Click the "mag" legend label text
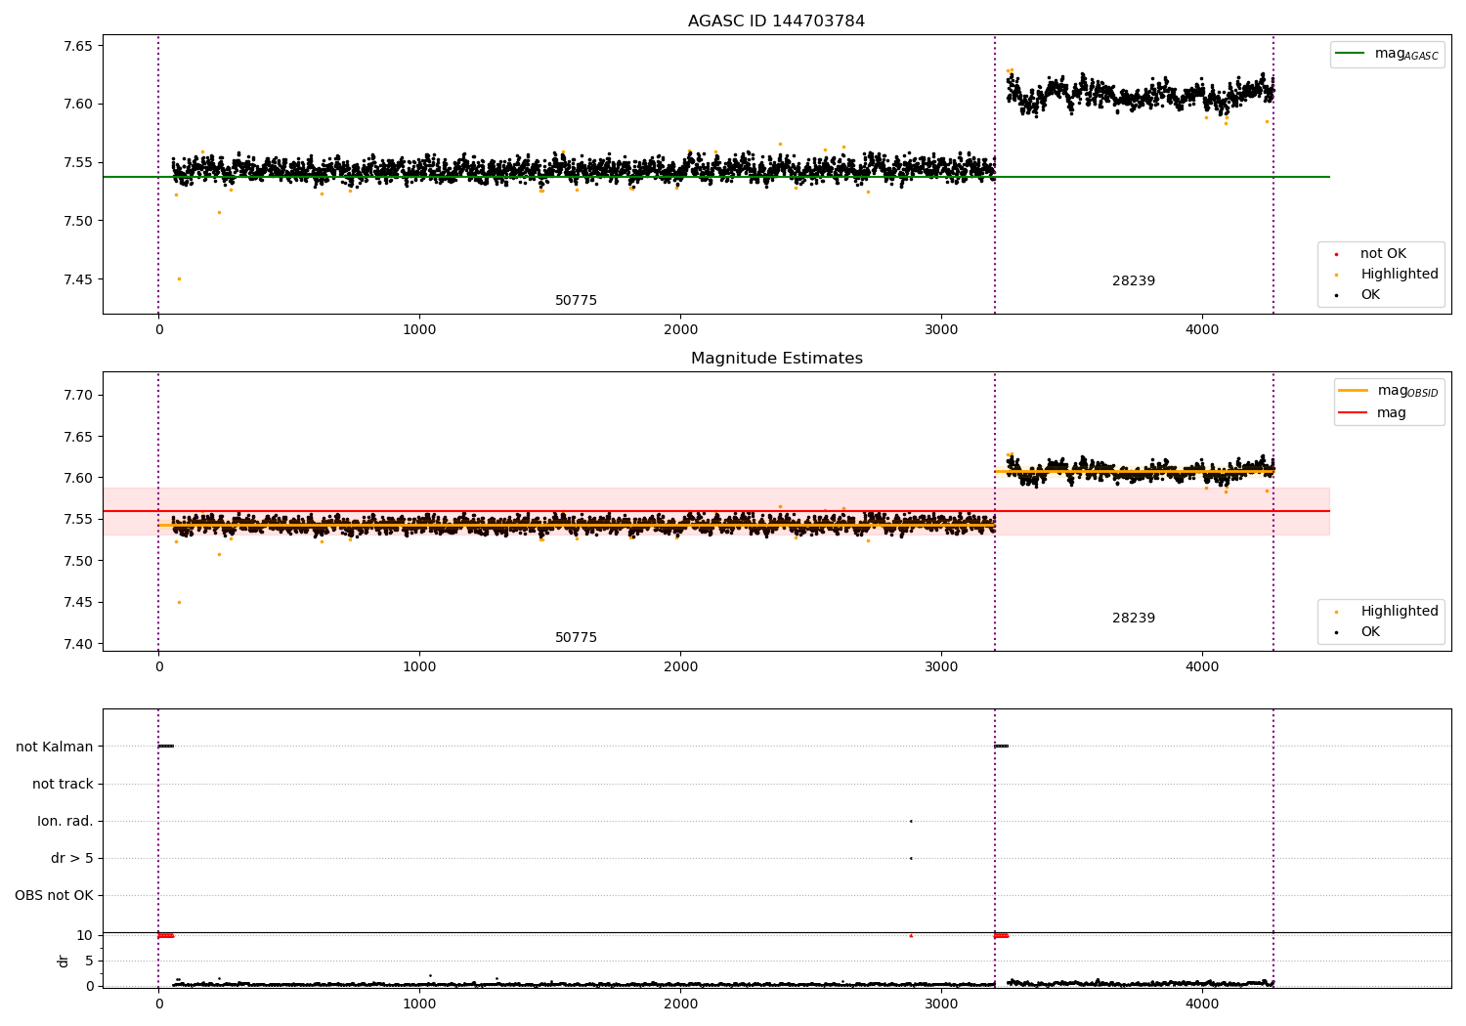Viewport: 1466px width, 1026px height. pos(1392,413)
